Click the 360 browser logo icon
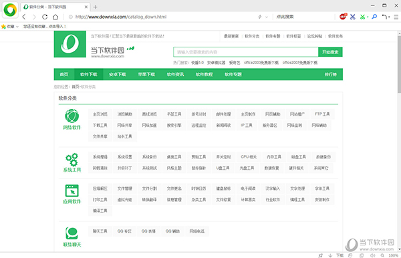The width and height of the screenshot is (401, 258). point(10,10)
